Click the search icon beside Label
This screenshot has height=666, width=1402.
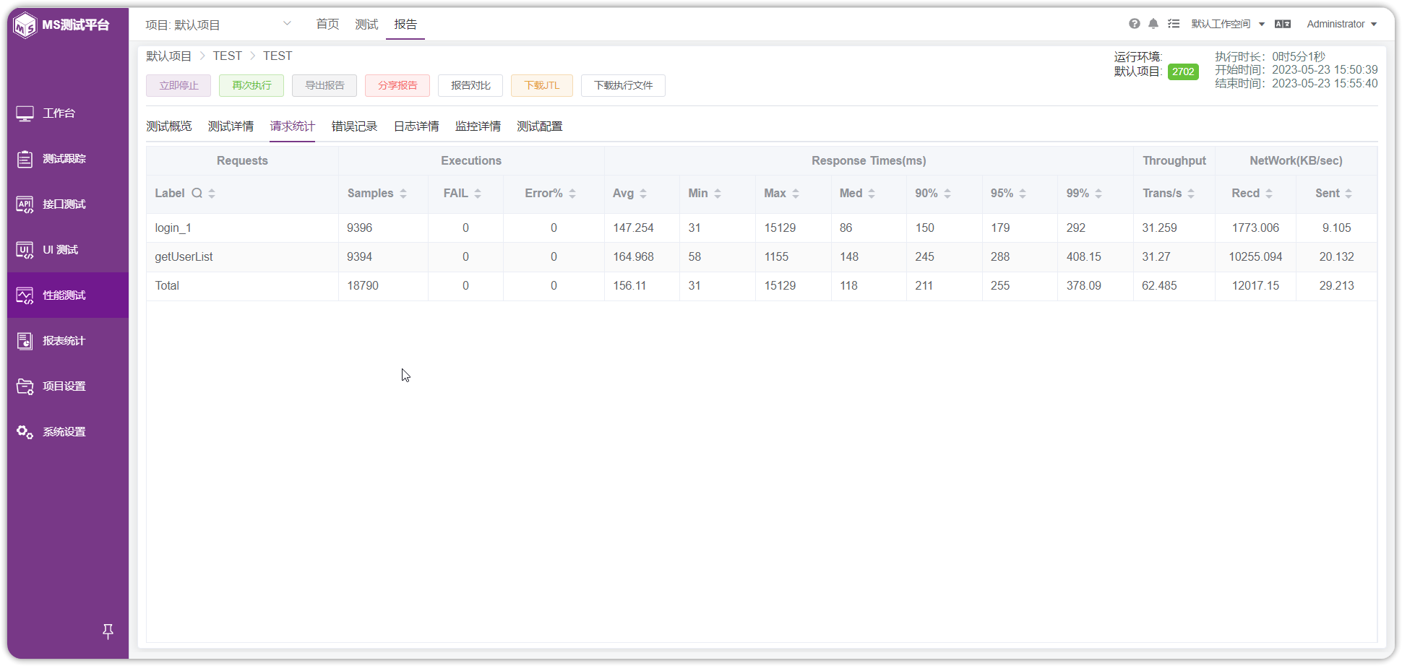(x=197, y=193)
